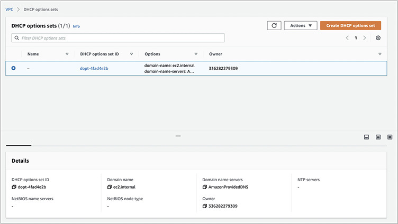Copy the DHCP options set ID value
398x224 pixels.
pos(14,187)
